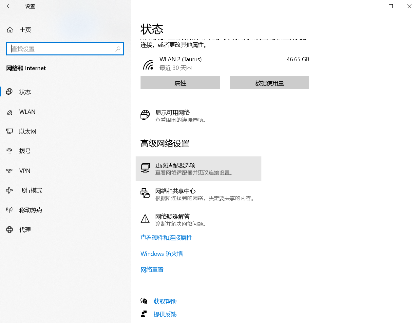The height and width of the screenshot is (323, 417).
Task: Click the Home icon beside 主页
Action: (x=10, y=30)
